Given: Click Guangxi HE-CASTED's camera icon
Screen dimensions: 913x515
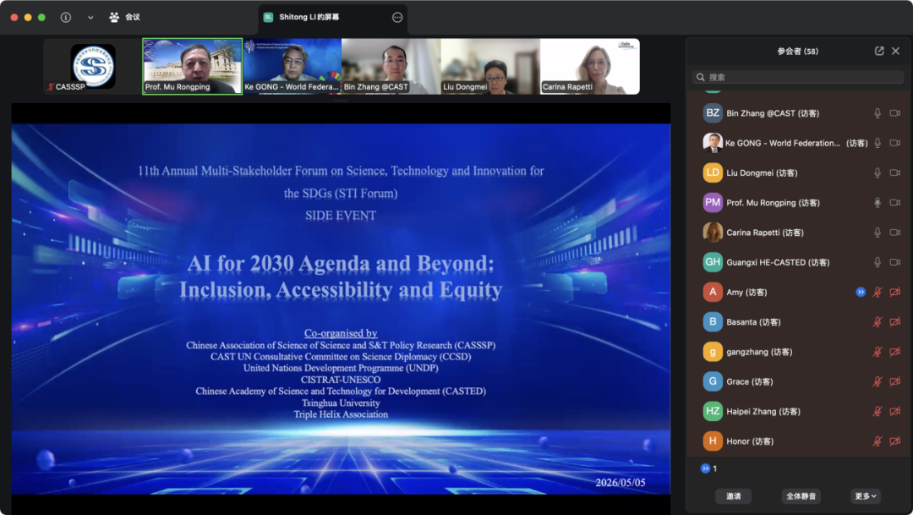Looking at the screenshot, I should (895, 262).
